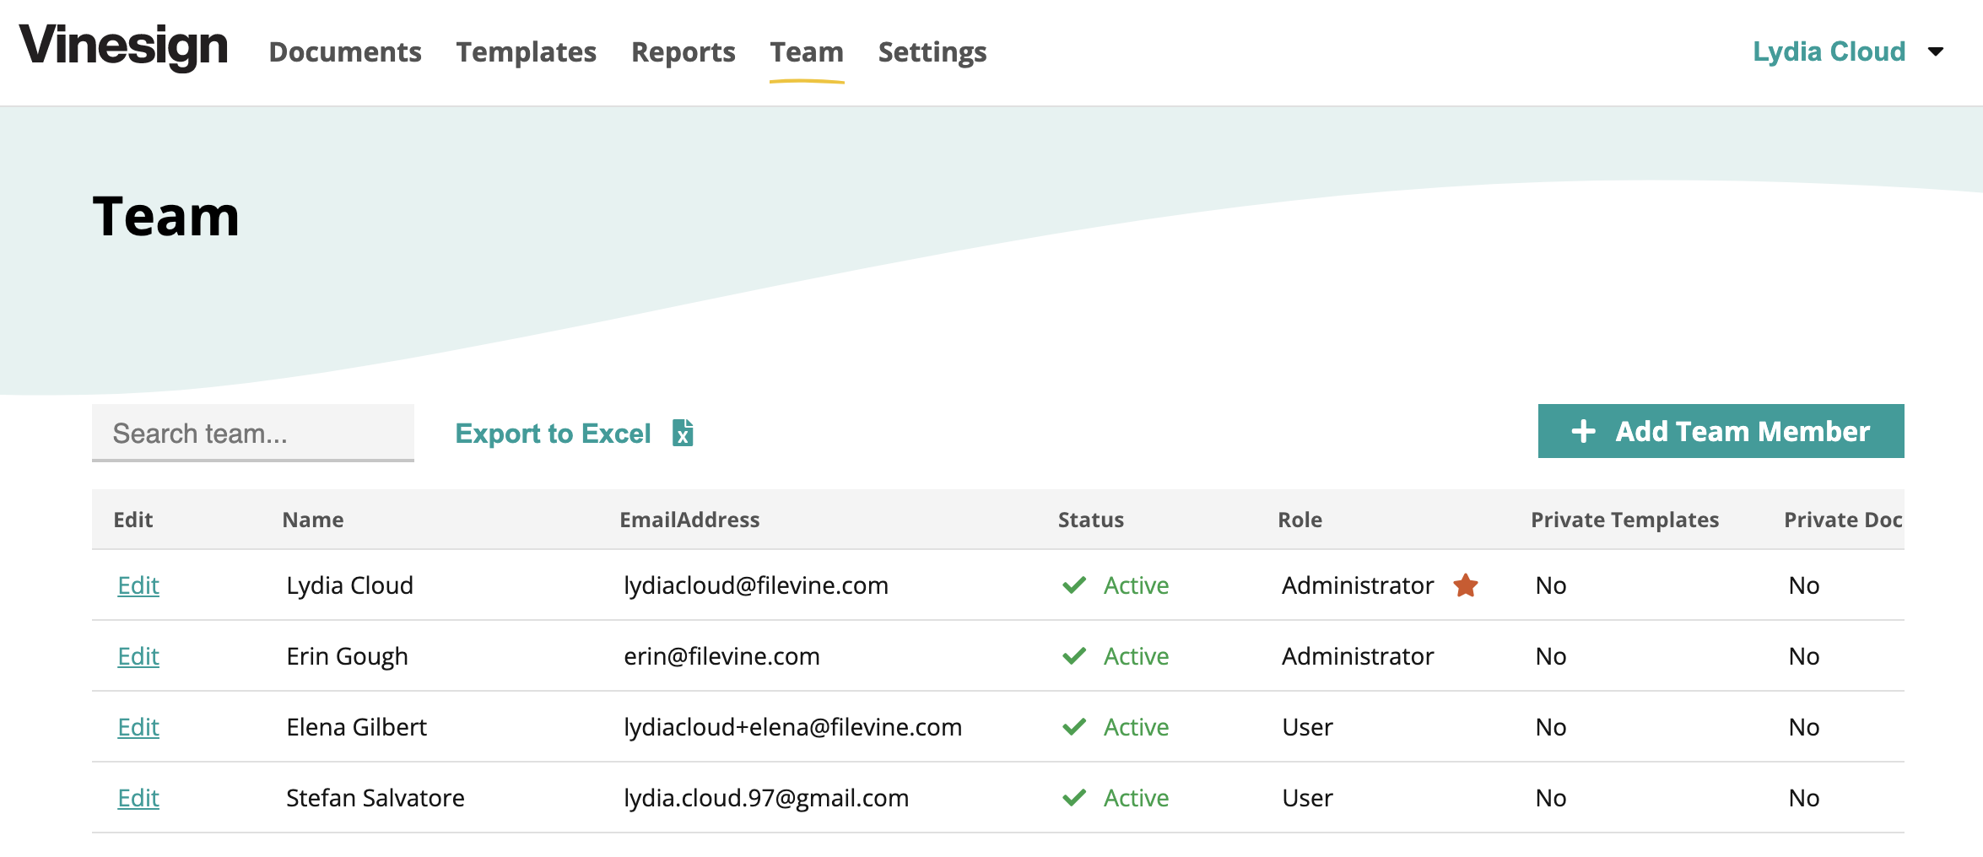Click Elena Gilbert's Active checkmark icon
The width and height of the screenshot is (1983, 857).
pyautogui.click(x=1074, y=727)
